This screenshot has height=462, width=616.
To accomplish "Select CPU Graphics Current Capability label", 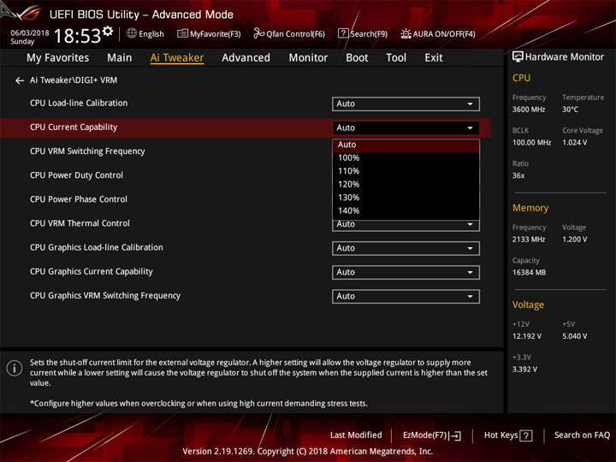I will (x=92, y=271).
